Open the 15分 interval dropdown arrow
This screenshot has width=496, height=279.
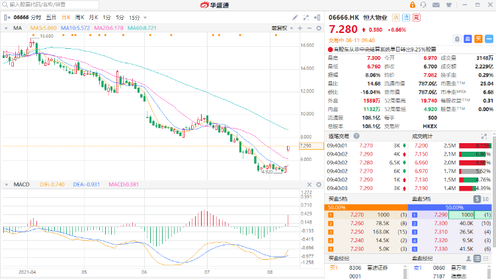click(x=145, y=18)
